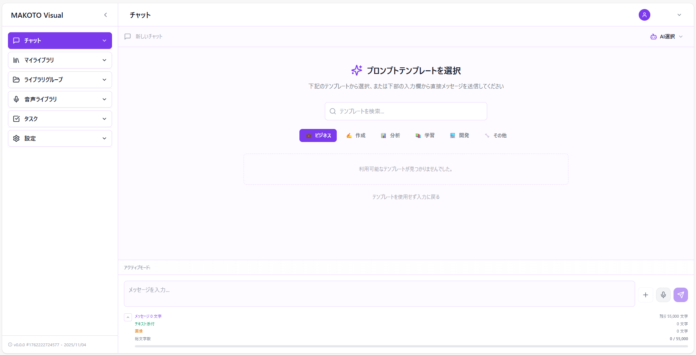Open the 設定 gear icon

click(16, 138)
